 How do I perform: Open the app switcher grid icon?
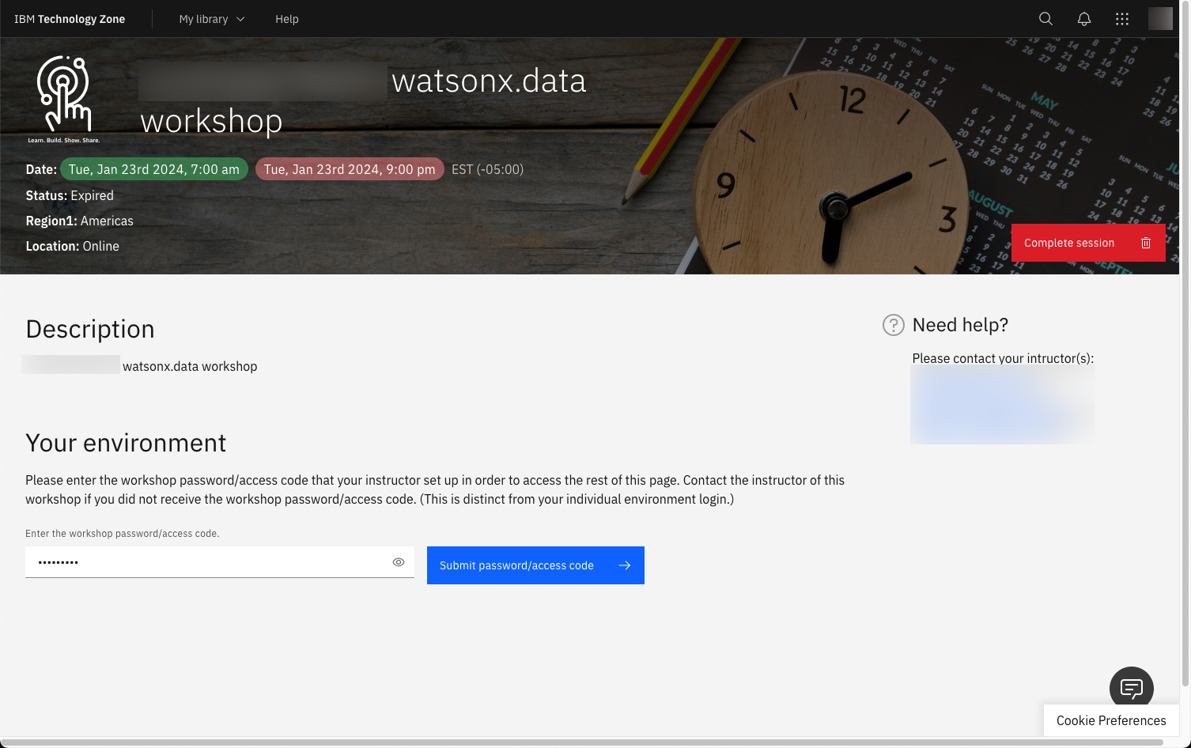1122,19
